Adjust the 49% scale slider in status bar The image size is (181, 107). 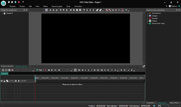[x=172, y=106]
